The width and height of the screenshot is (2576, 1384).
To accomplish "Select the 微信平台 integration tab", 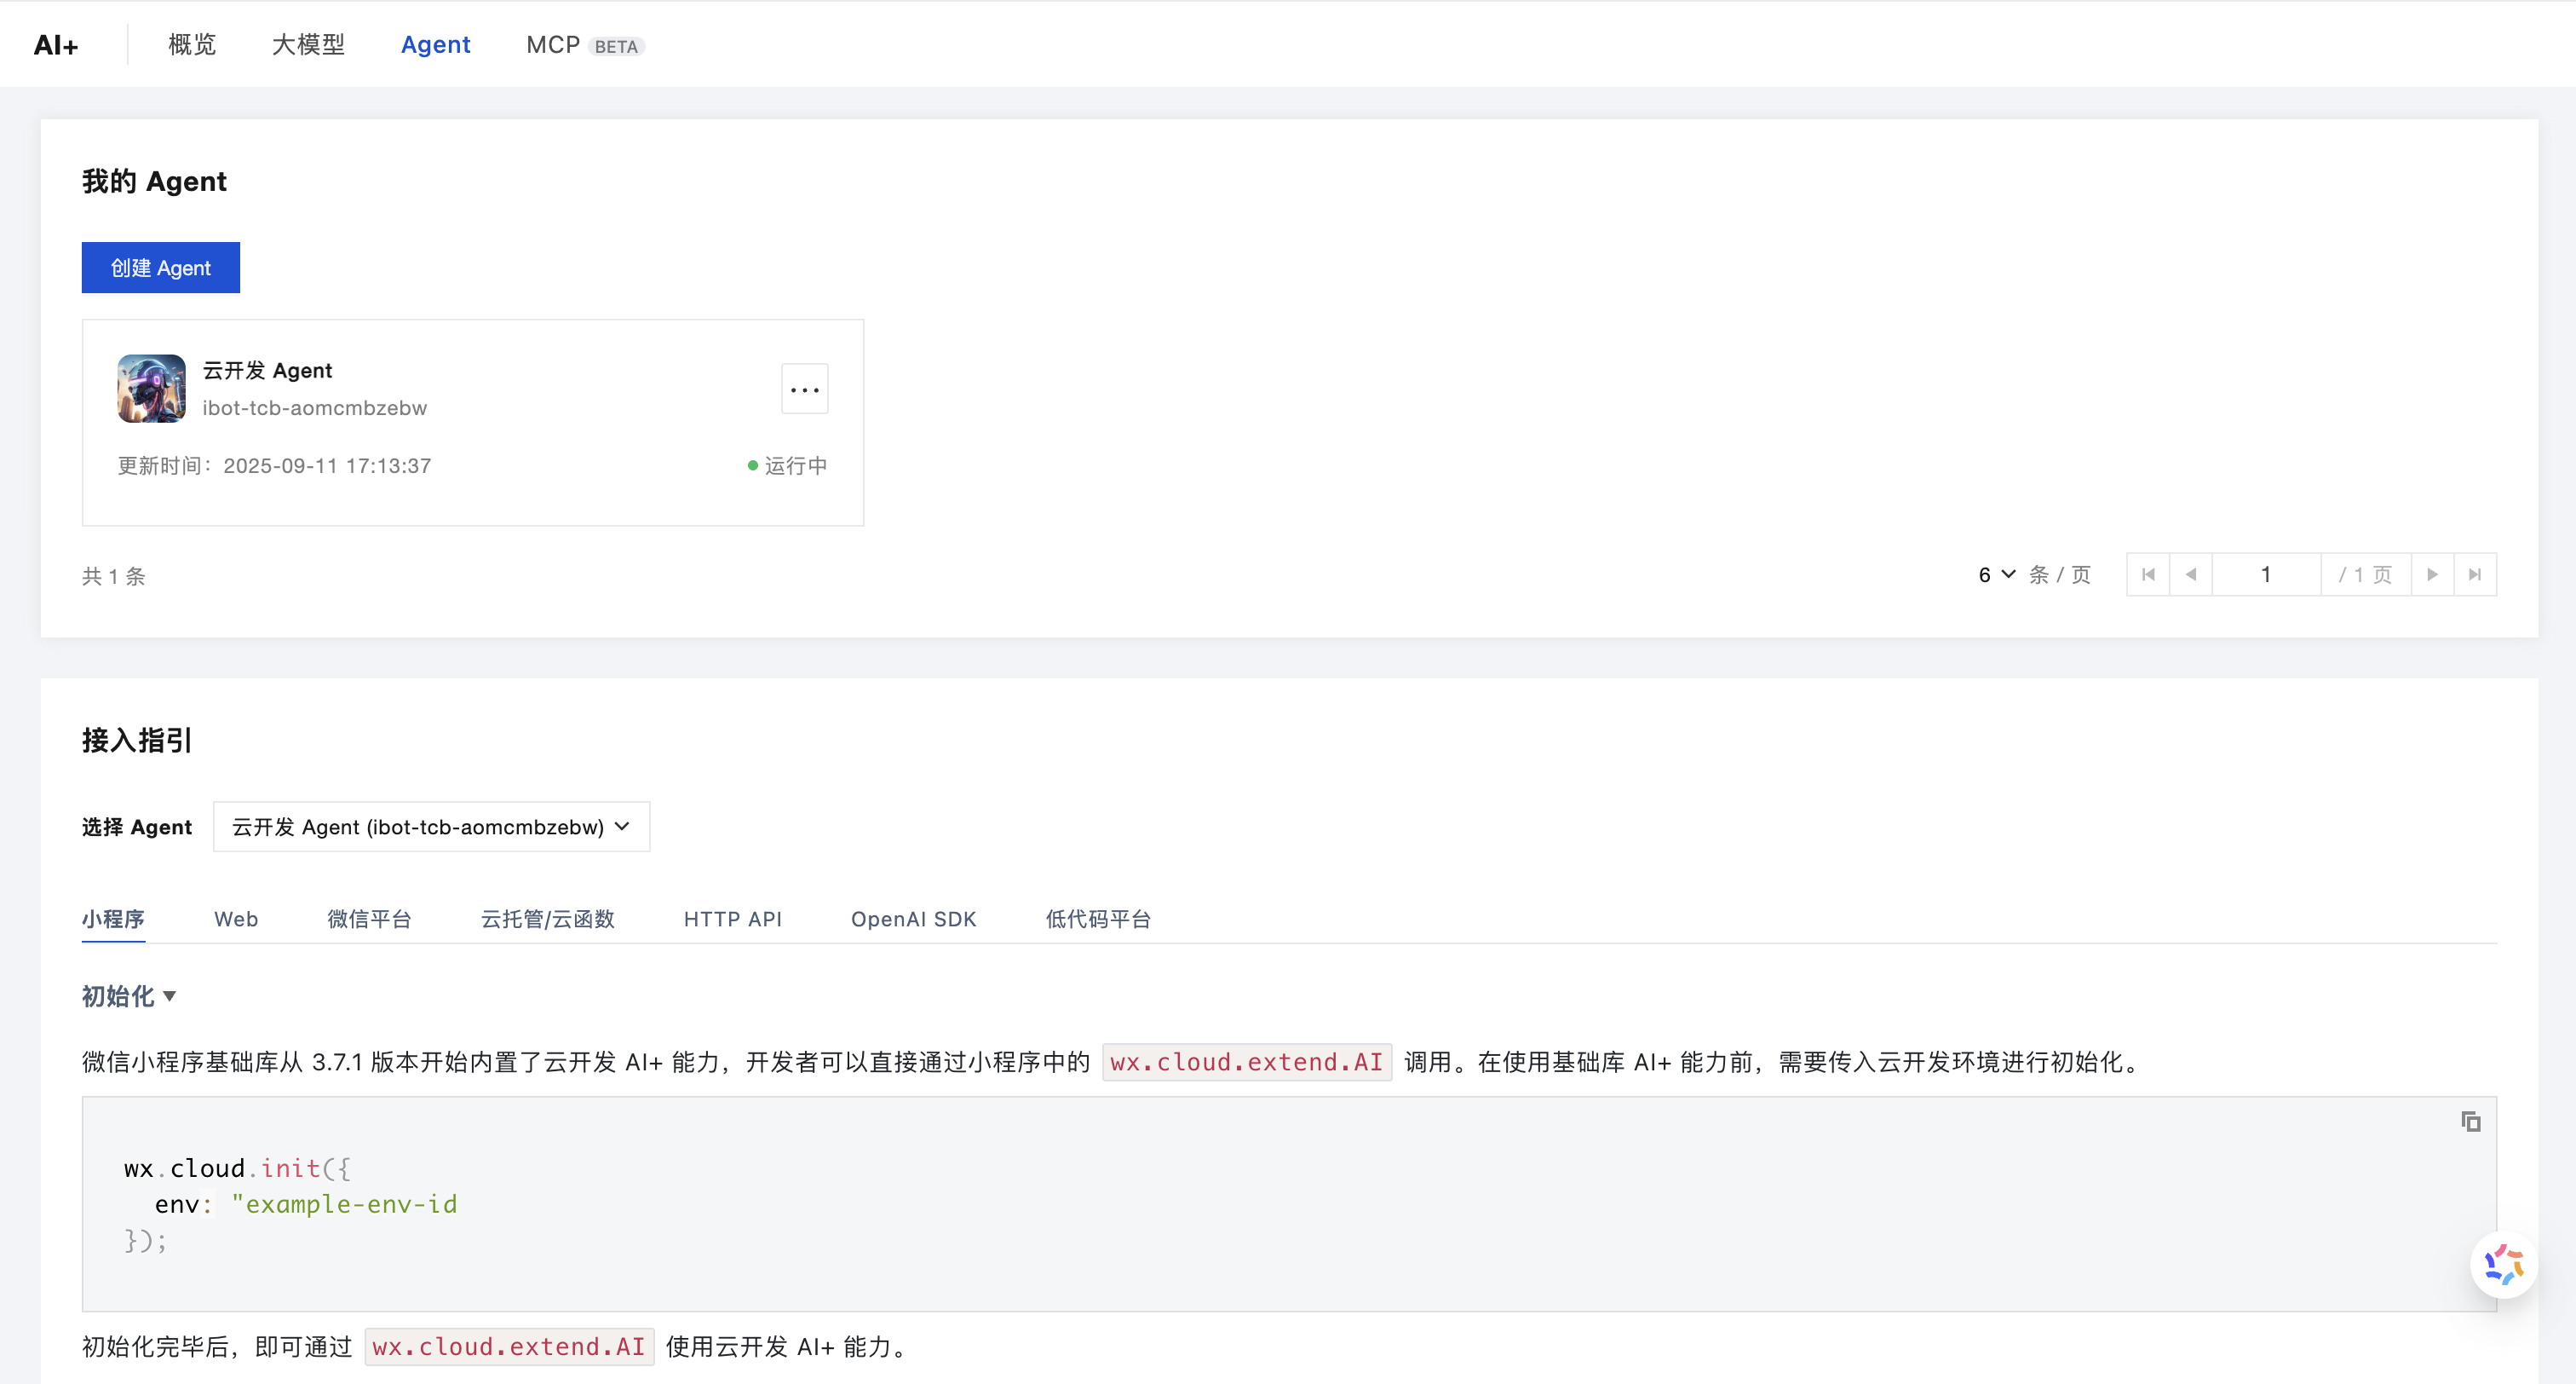I will click(369, 919).
